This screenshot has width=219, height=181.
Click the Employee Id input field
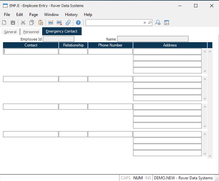[x=58, y=39]
